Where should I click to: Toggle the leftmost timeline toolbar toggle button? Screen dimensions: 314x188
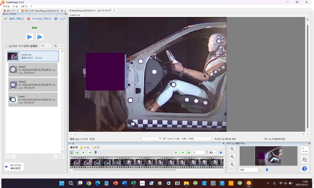(72, 152)
